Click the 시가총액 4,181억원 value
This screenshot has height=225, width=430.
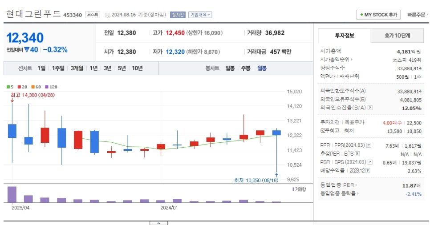coord(409,52)
